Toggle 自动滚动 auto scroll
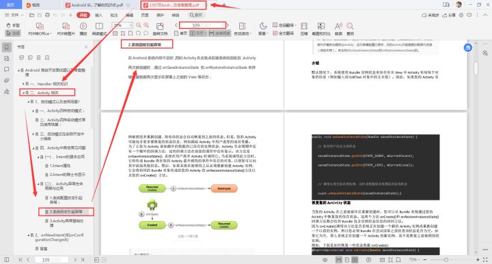This screenshot has width=492, height=264. click(243, 29)
